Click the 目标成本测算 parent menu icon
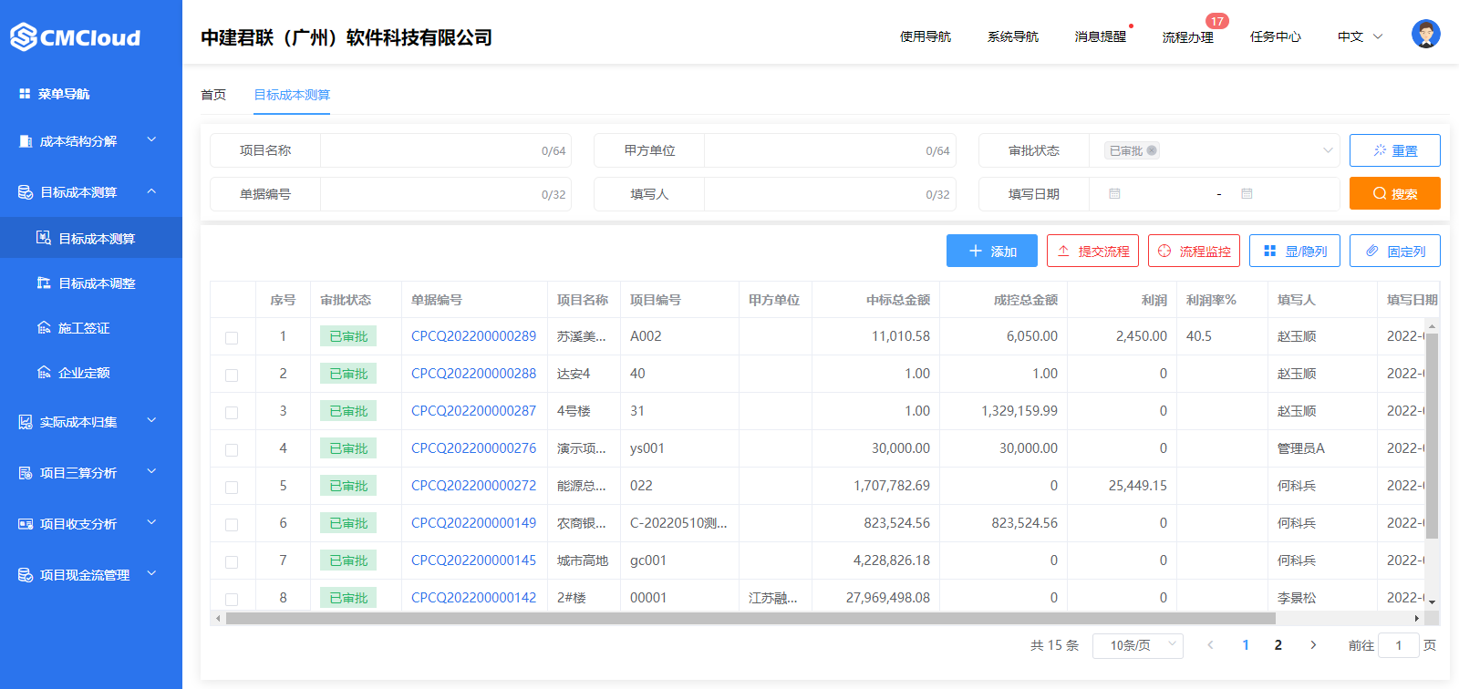This screenshot has height=689, width=1459. (26, 192)
